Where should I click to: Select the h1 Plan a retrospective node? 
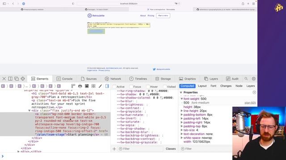(68, 95)
